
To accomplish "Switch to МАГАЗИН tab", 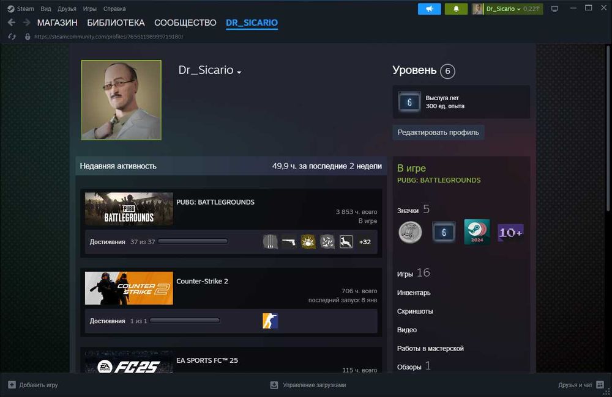I will pyautogui.click(x=58, y=23).
